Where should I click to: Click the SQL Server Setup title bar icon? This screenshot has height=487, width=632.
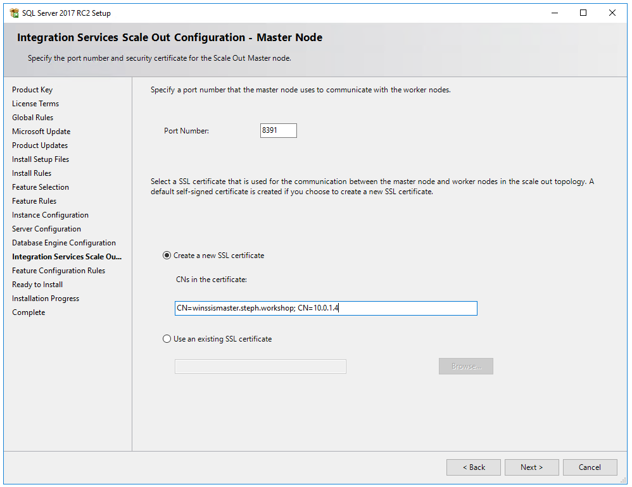point(13,13)
